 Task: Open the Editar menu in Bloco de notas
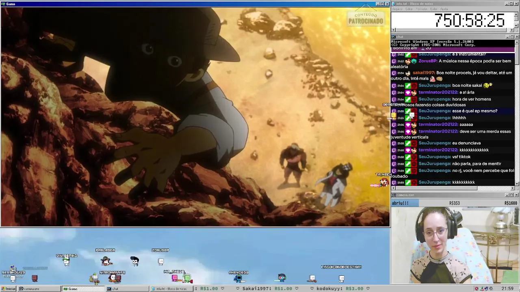pyautogui.click(x=409, y=9)
